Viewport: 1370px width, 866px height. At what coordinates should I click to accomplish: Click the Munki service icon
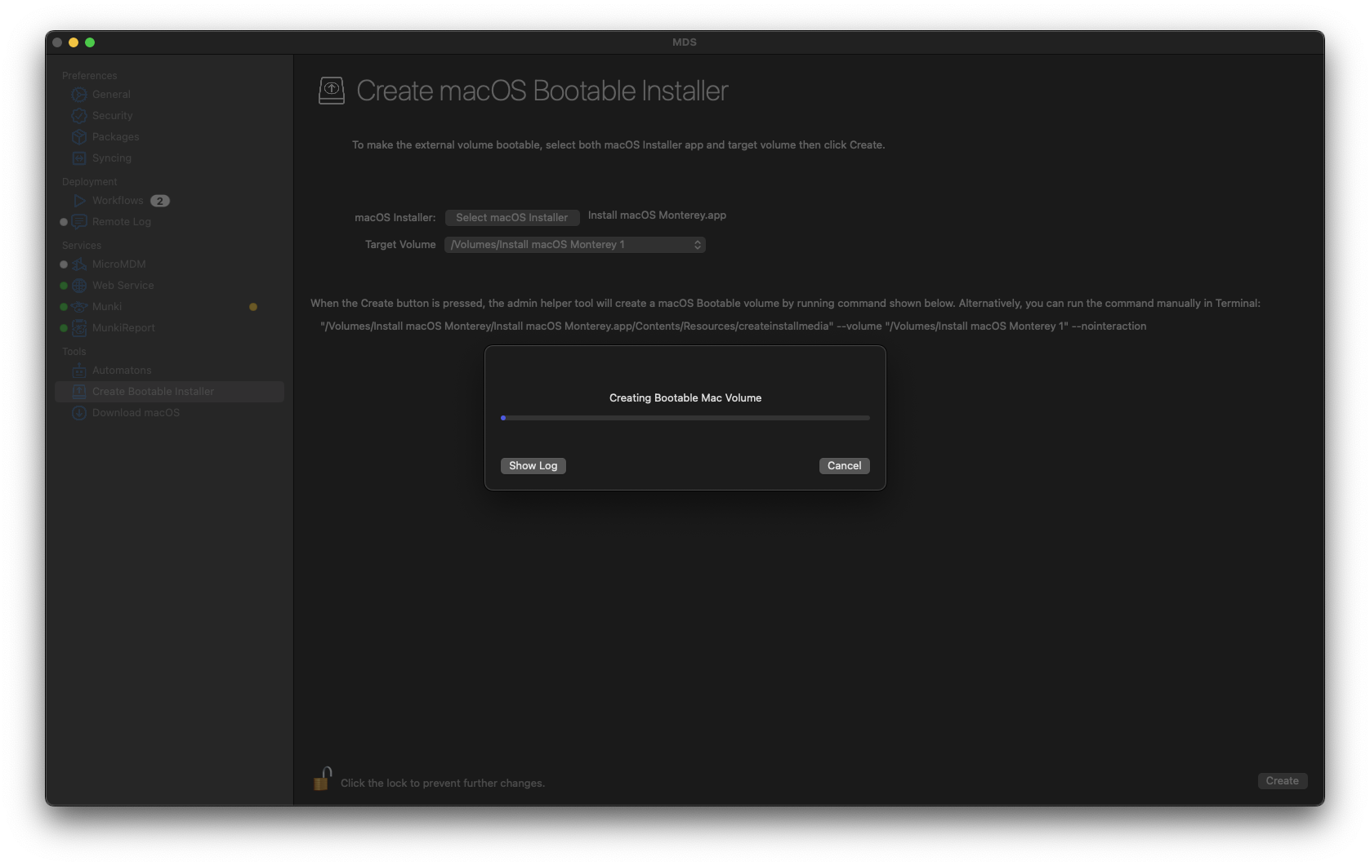tap(79, 307)
